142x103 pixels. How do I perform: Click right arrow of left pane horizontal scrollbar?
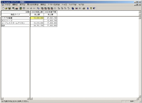point(28,98)
